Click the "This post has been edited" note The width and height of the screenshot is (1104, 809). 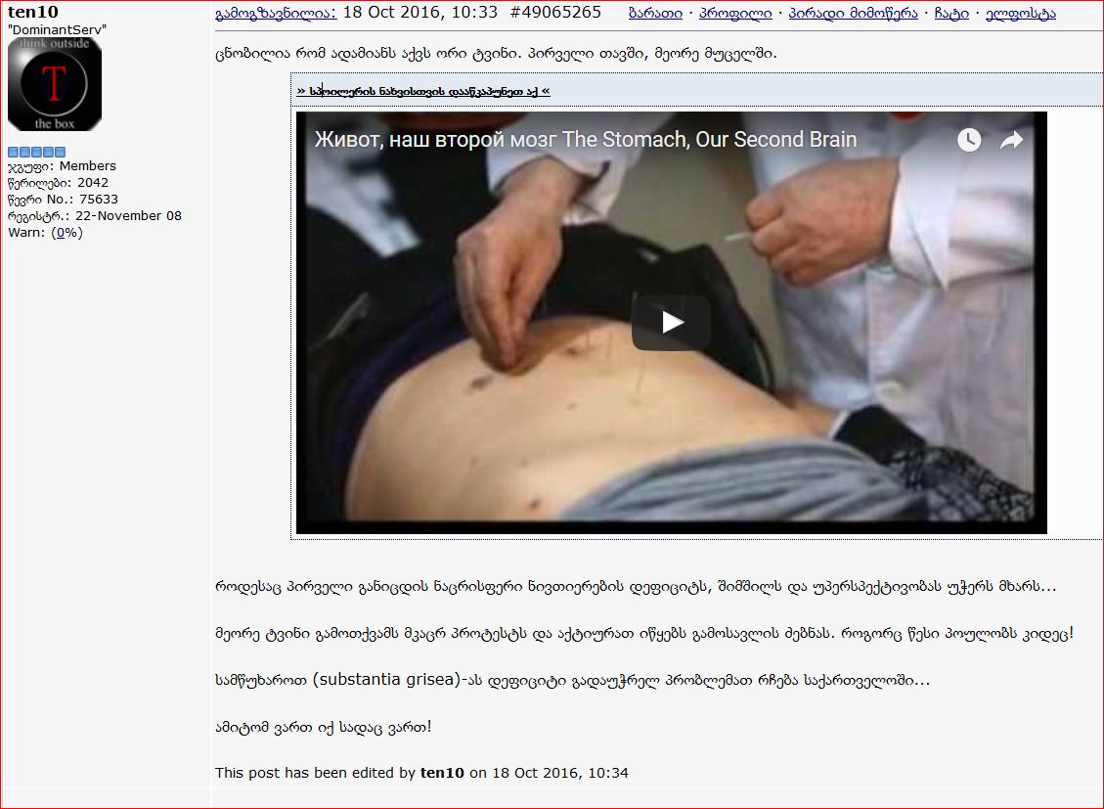(x=421, y=773)
